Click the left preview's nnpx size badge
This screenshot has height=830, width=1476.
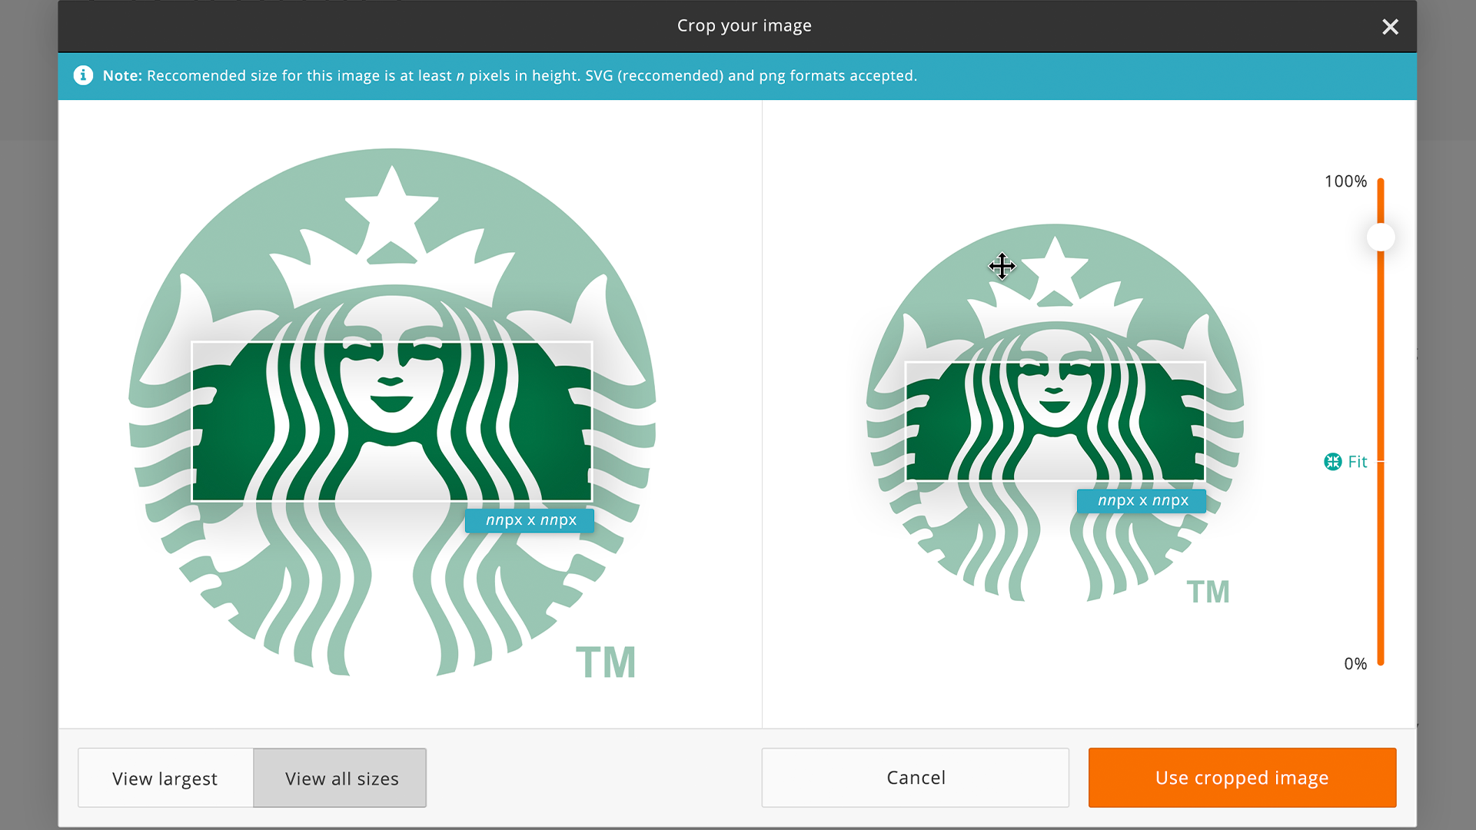point(530,520)
